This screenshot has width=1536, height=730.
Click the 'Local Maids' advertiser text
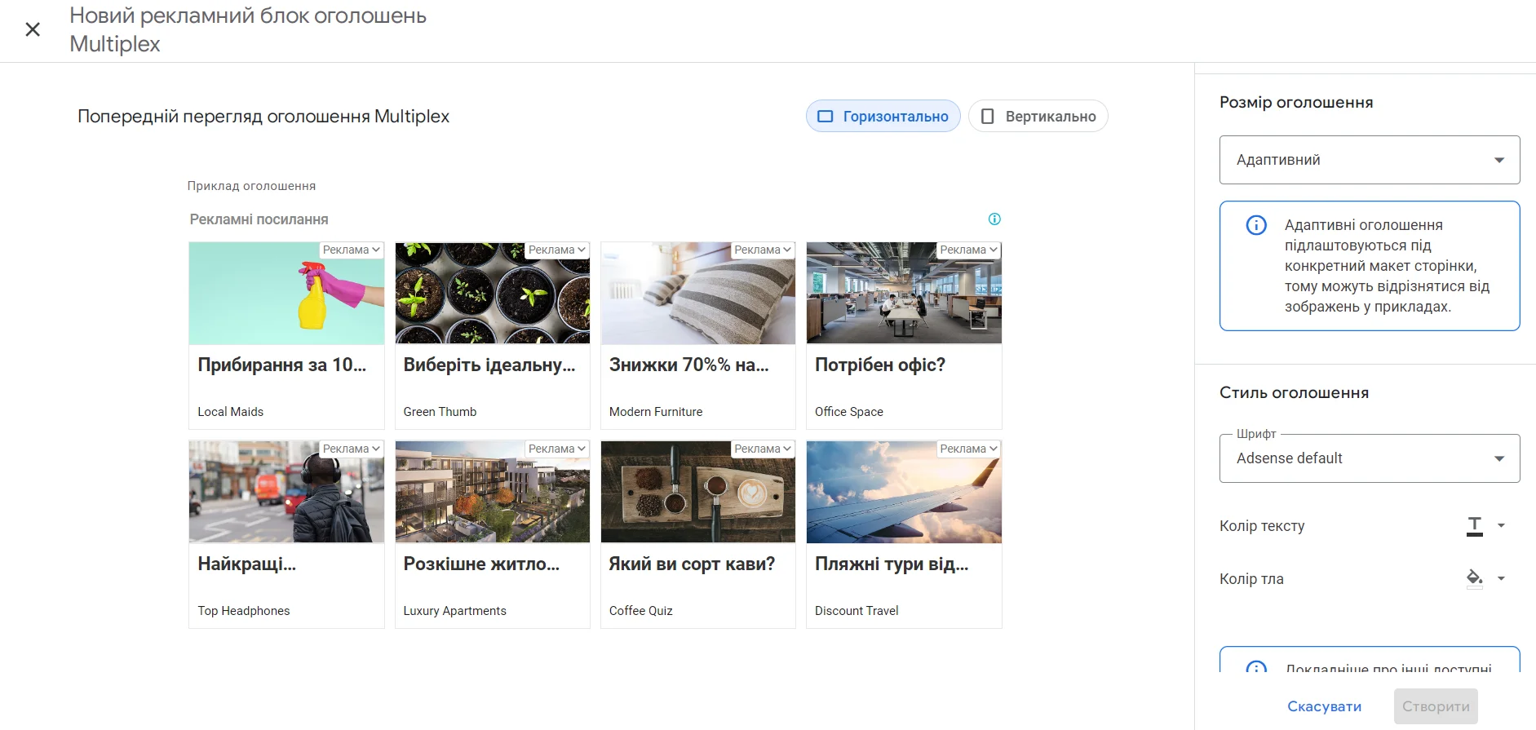click(x=230, y=412)
